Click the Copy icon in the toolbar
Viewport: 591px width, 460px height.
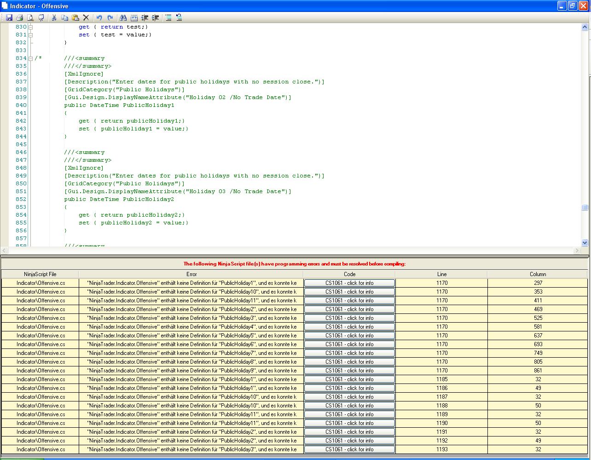coord(64,18)
